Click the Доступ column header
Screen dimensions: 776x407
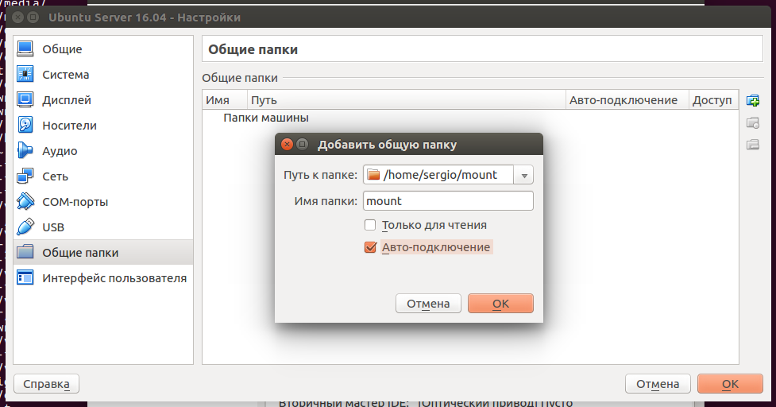tap(713, 100)
